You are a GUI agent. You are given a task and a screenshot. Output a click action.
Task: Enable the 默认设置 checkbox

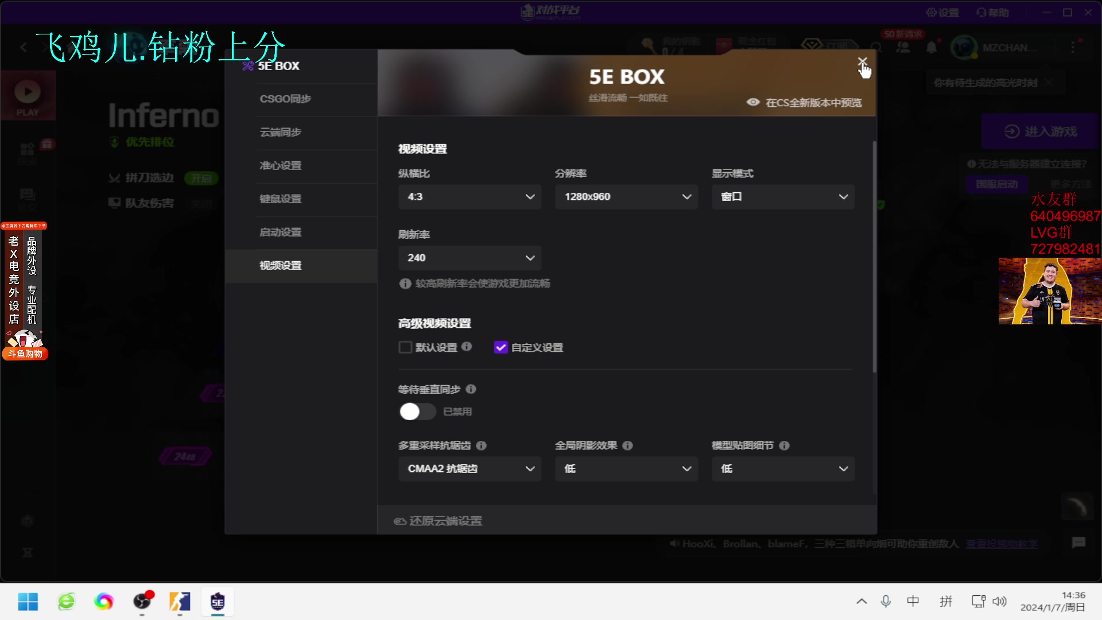[x=405, y=347]
